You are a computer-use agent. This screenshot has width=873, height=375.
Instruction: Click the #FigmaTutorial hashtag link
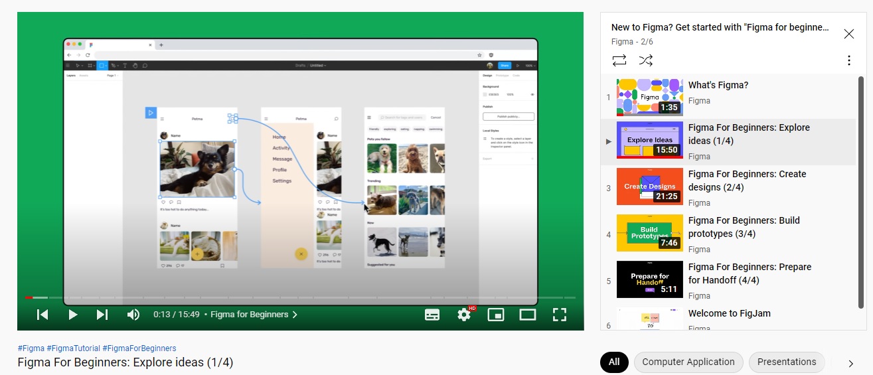(x=74, y=348)
